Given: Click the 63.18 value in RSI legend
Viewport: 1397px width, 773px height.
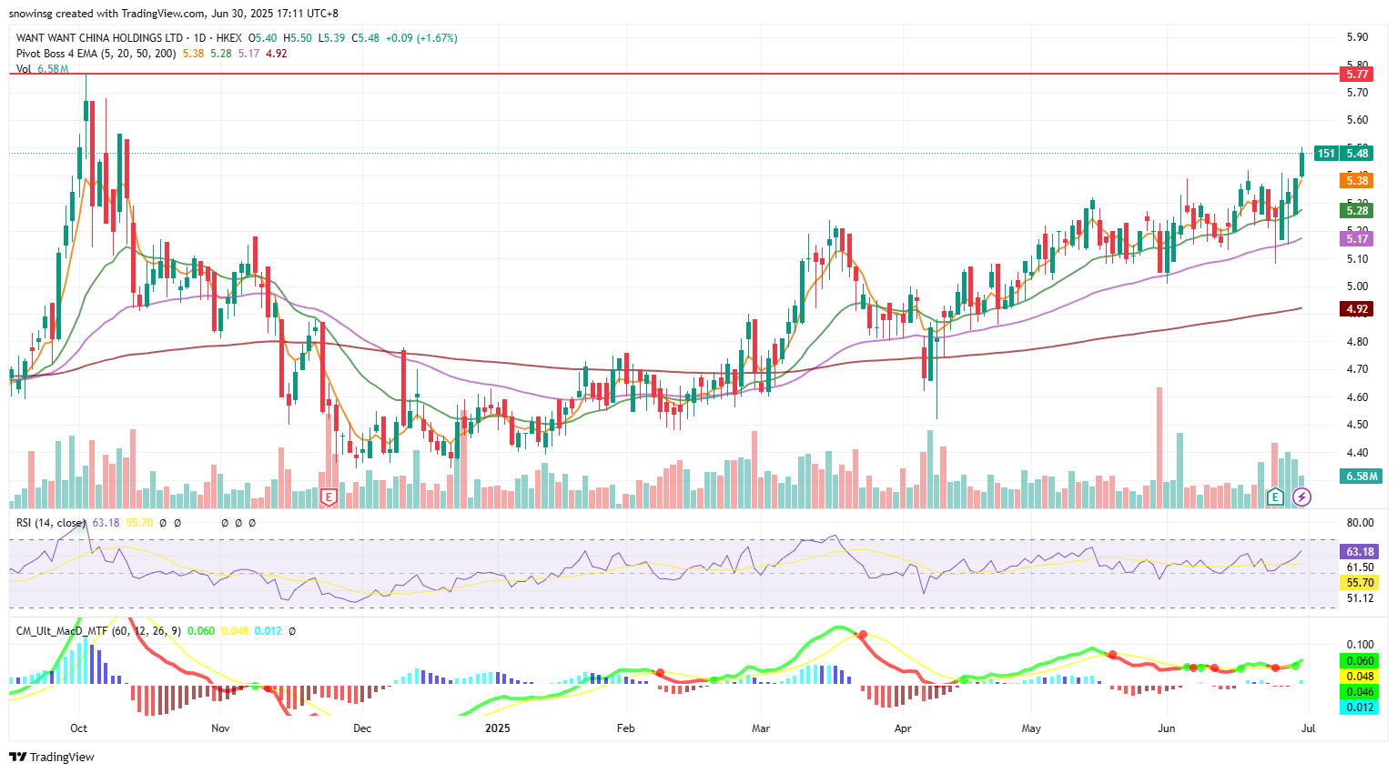Looking at the screenshot, I should click(x=106, y=523).
